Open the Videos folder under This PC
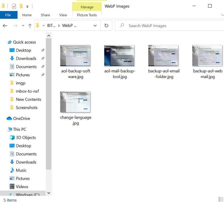 [22, 186]
